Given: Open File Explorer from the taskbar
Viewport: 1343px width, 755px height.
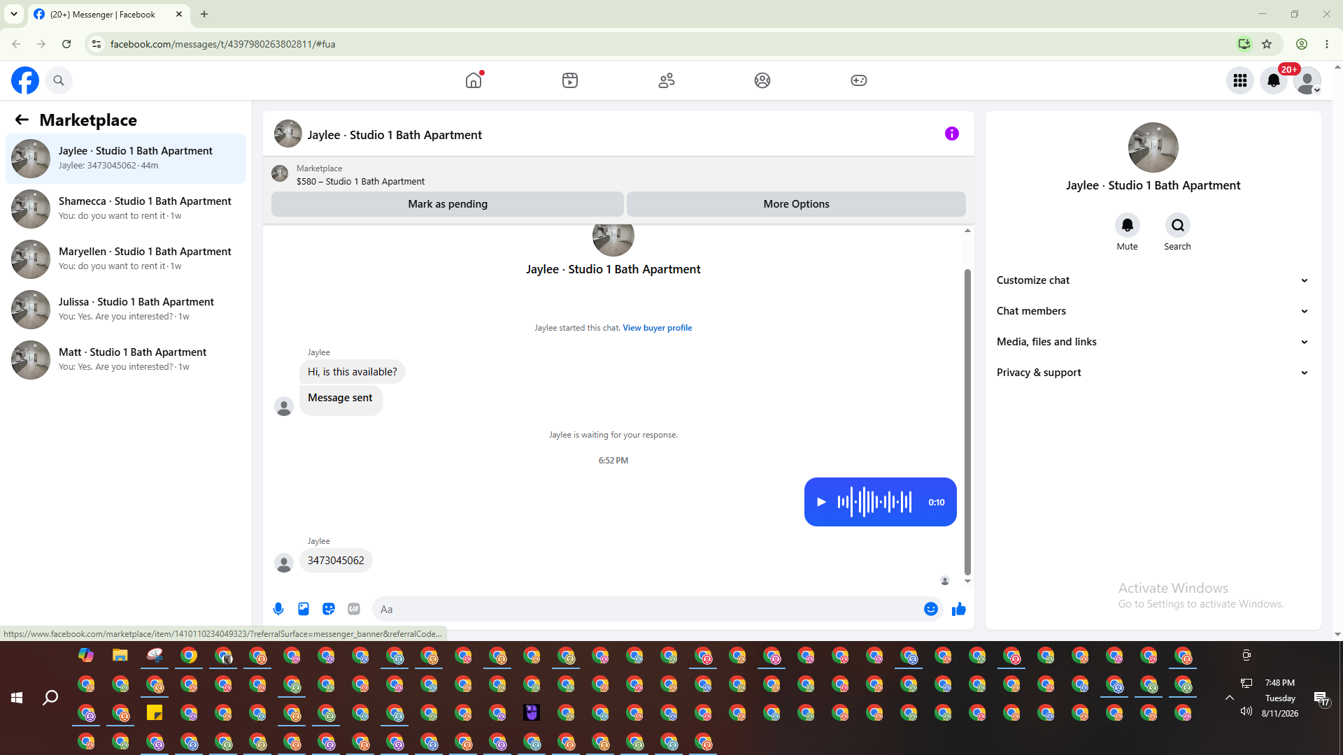Looking at the screenshot, I should 120,655.
